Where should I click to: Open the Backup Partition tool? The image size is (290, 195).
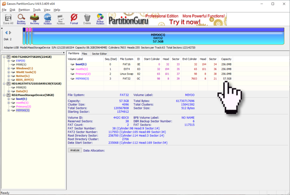point(100,19)
